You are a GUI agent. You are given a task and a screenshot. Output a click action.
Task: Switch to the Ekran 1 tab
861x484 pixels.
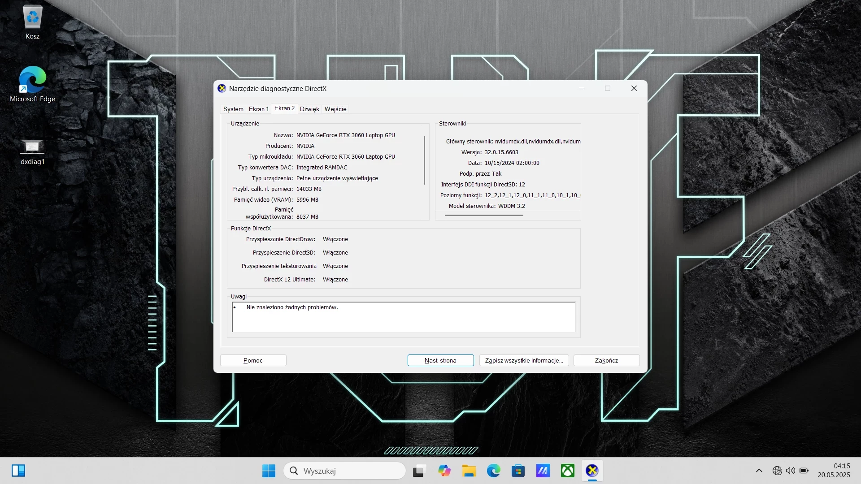point(259,109)
